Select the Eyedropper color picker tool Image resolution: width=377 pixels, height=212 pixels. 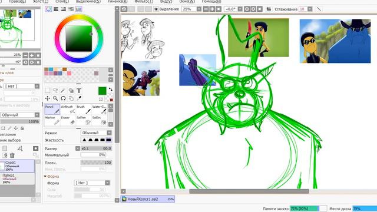tap(79, 98)
